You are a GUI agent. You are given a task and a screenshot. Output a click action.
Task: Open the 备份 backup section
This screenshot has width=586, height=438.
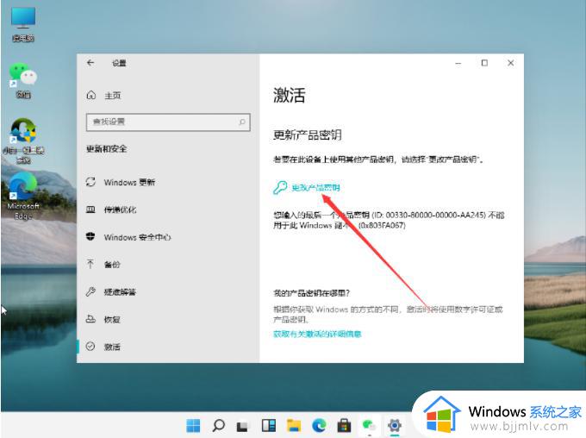click(112, 265)
